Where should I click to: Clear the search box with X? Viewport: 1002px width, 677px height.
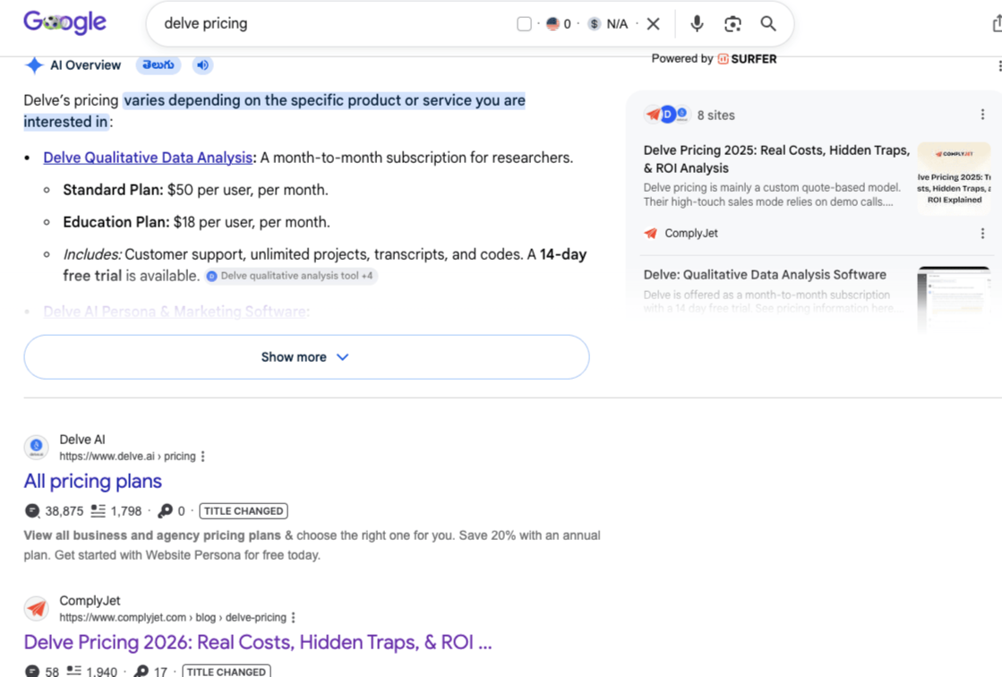click(x=653, y=23)
